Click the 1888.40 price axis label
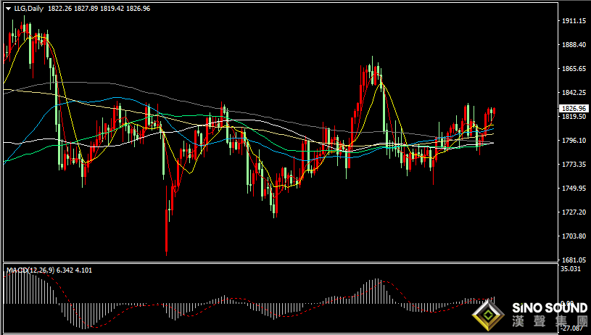The height and width of the screenshot is (335, 591). [x=574, y=45]
